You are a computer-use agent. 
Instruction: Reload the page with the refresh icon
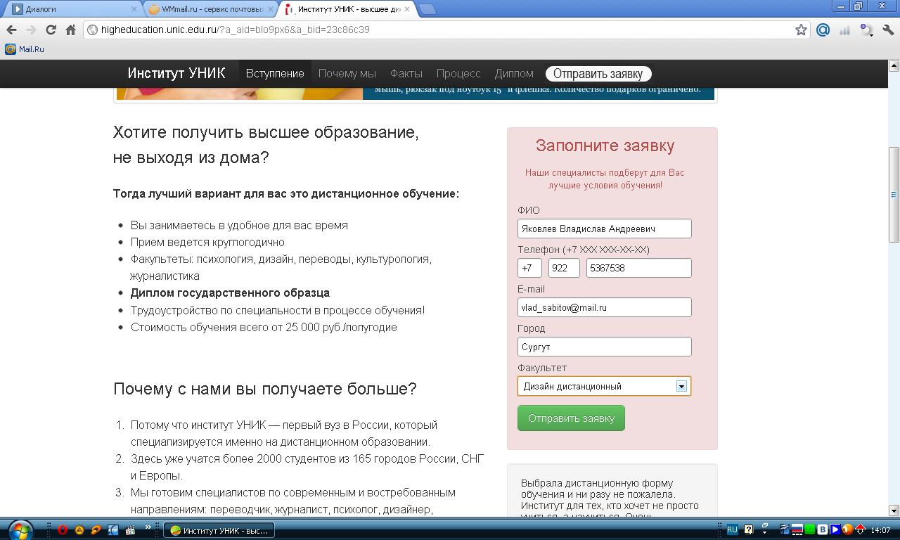[x=51, y=30]
